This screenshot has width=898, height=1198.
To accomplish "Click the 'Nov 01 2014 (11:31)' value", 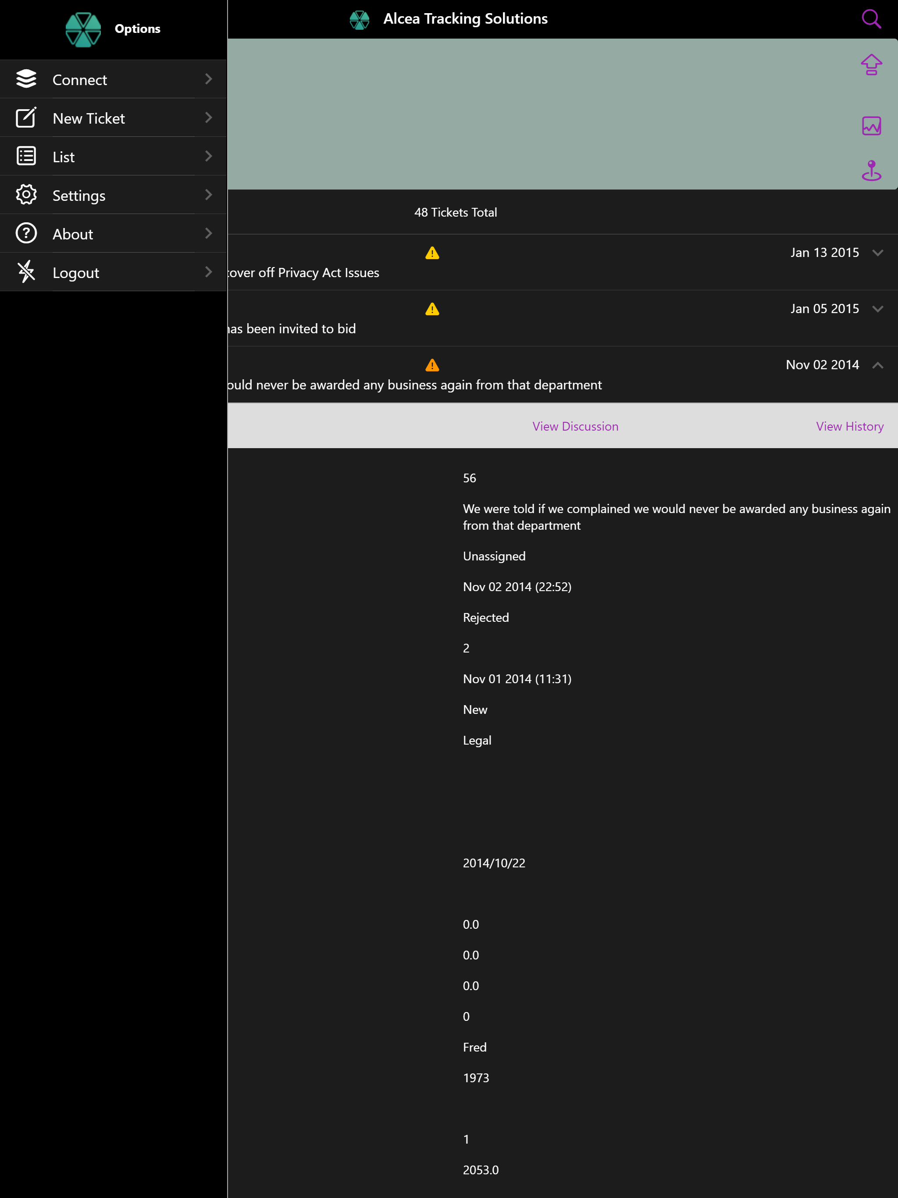I will [x=517, y=679].
